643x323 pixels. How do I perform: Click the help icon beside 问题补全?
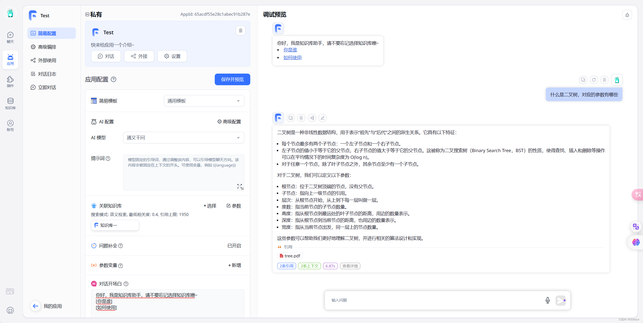(x=121, y=246)
